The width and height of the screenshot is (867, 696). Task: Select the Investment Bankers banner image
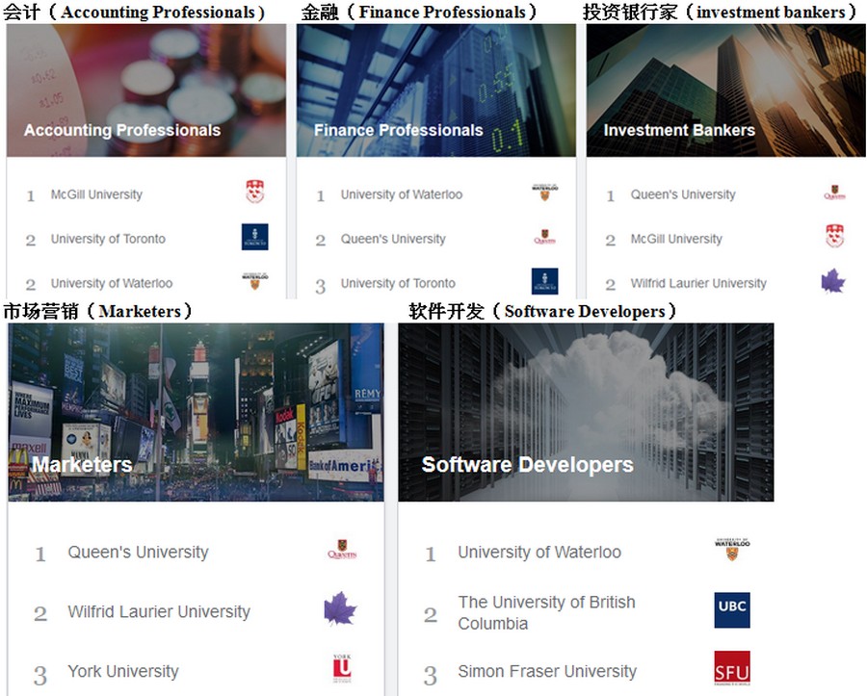[726, 90]
